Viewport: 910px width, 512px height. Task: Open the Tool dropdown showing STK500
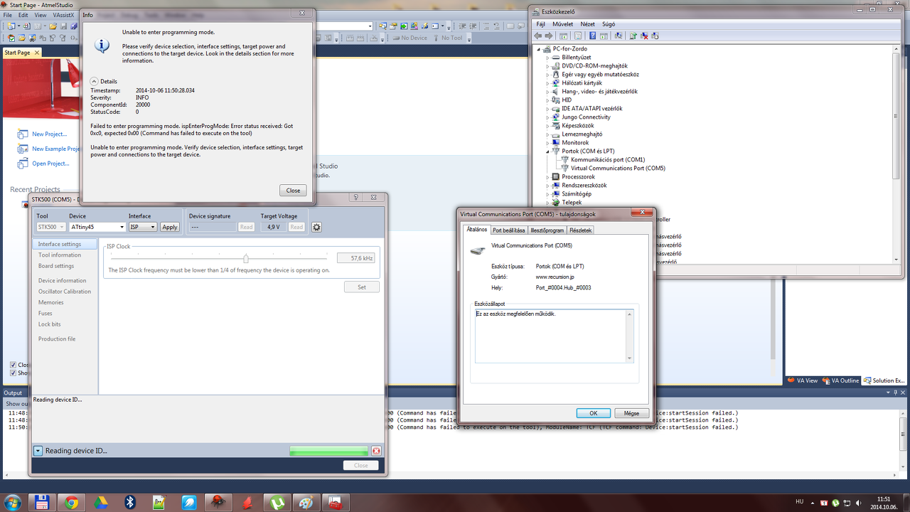click(51, 227)
